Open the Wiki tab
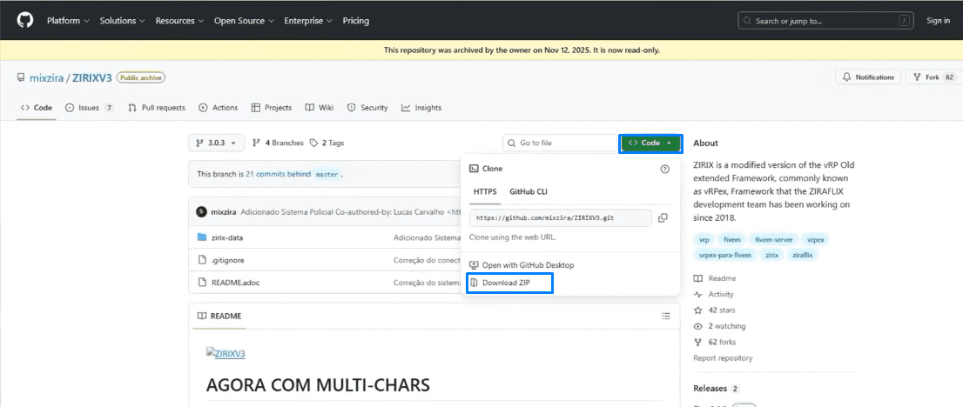Image resolution: width=963 pixels, height=407 pixels. [x=320, y=108]
